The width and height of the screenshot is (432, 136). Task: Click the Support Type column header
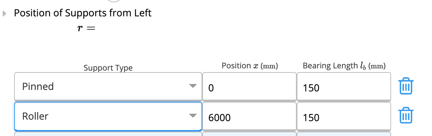(108, 68)
